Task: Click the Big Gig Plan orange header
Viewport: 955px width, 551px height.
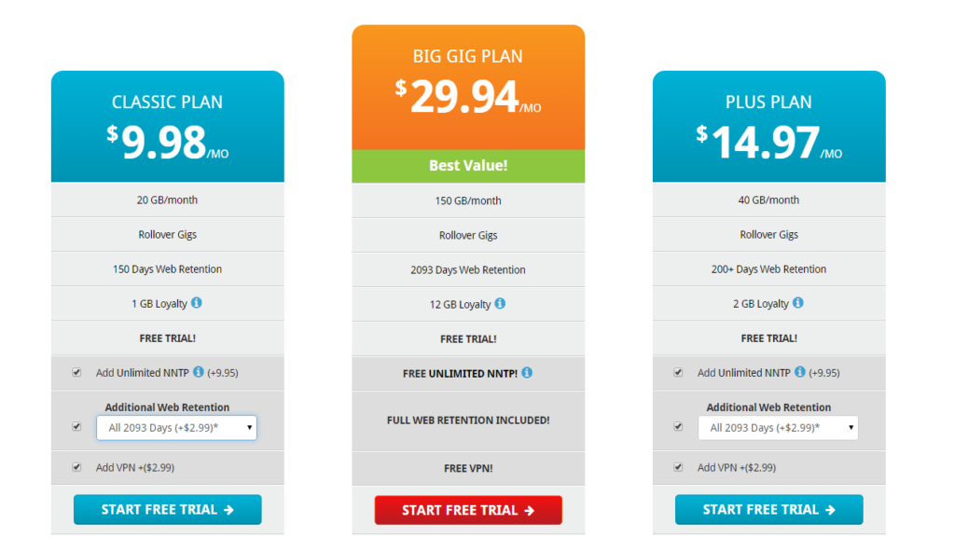Action: click(x=468, y=87)
